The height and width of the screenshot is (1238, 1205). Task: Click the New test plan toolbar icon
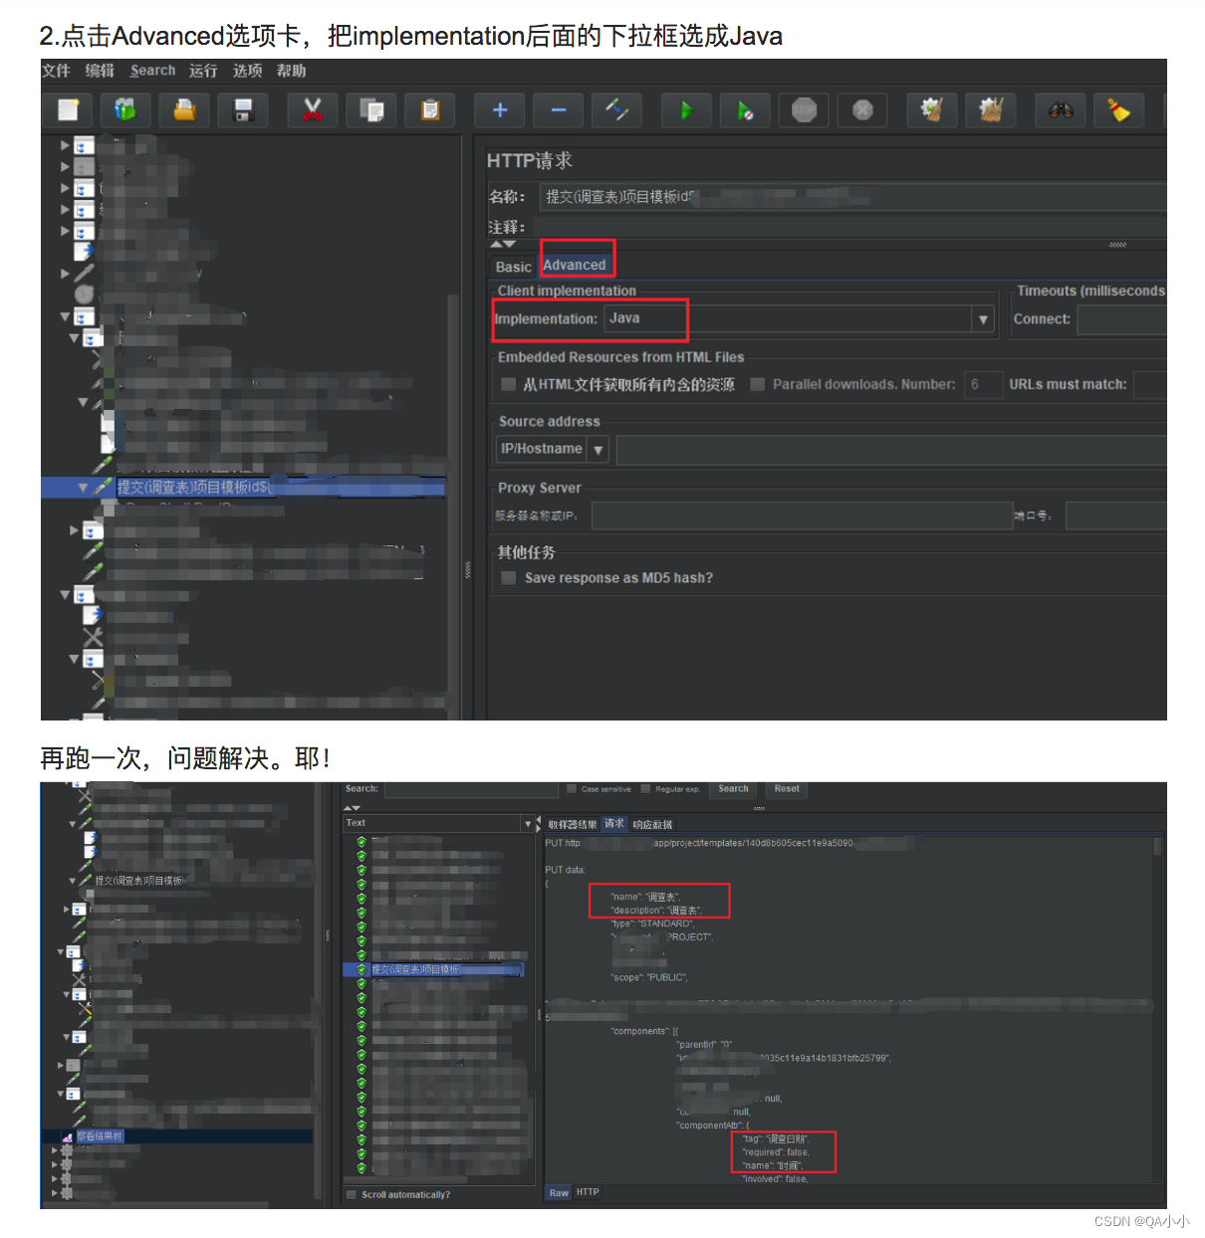(x=68, y=109)
